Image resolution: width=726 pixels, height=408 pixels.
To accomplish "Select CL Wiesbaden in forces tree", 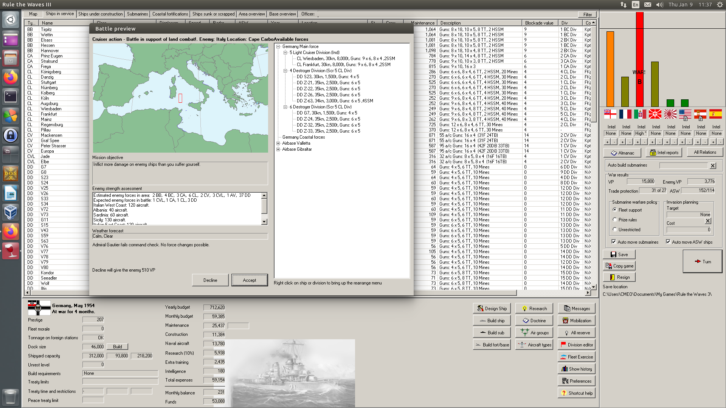I will pyautogui.click(x=346, y=59).
